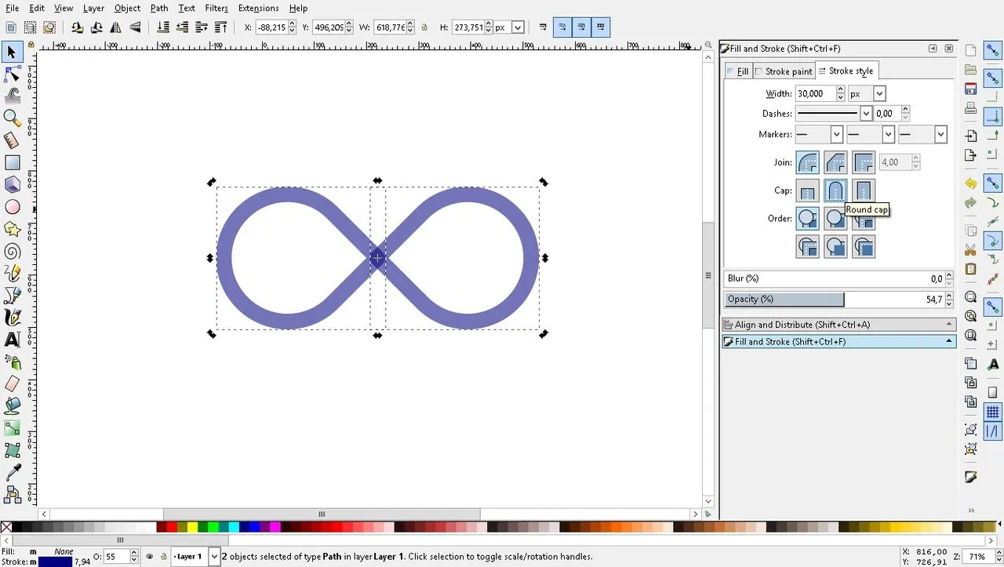Screen dimensions: 1004x567
Task: Collapse the Fill and Stroke panel bar
Action: pos(838,342)
